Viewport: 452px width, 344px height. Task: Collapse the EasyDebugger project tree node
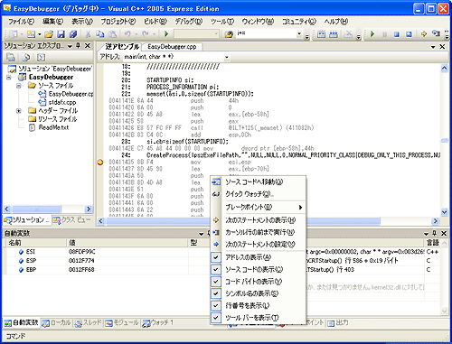[9, 78]
